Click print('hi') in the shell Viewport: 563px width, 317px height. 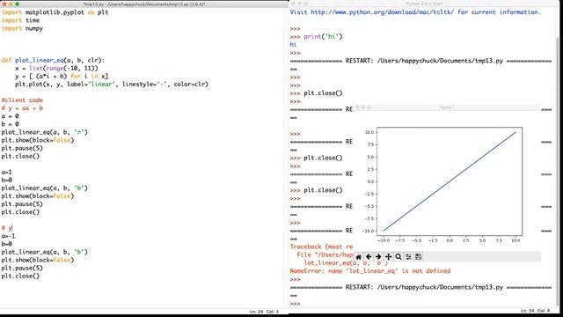pyautogui.click(x=323, y=37)
